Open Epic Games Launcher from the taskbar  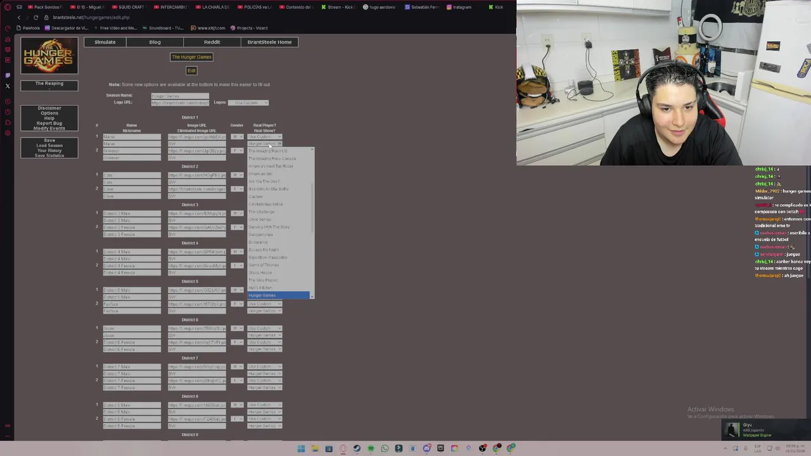440,448
